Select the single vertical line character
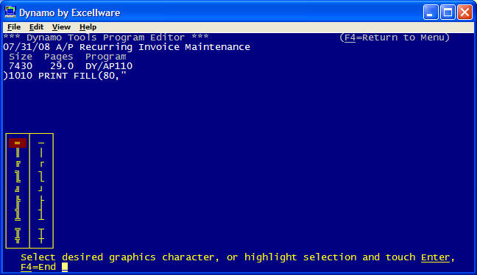Image resolution: width=477 pixels, height=275 pixels. pyautogui.click(x=41, y=152)
